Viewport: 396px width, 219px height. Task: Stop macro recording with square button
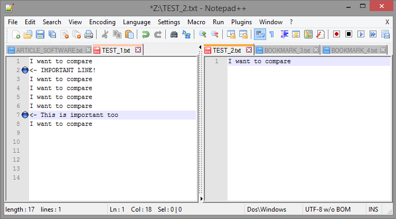pyautogui.click(x=349, y=34)
